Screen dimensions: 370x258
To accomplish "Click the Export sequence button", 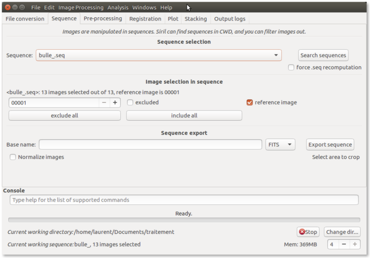I will 330,145.
